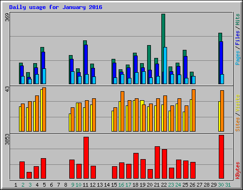This screenshot has width=243, height=190.
Task: Click day label '15' on the date axis
Action: pyautogui.click(x=114, y=185)
